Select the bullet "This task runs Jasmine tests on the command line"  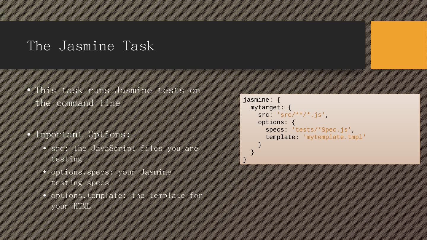(x=118, y=96)
